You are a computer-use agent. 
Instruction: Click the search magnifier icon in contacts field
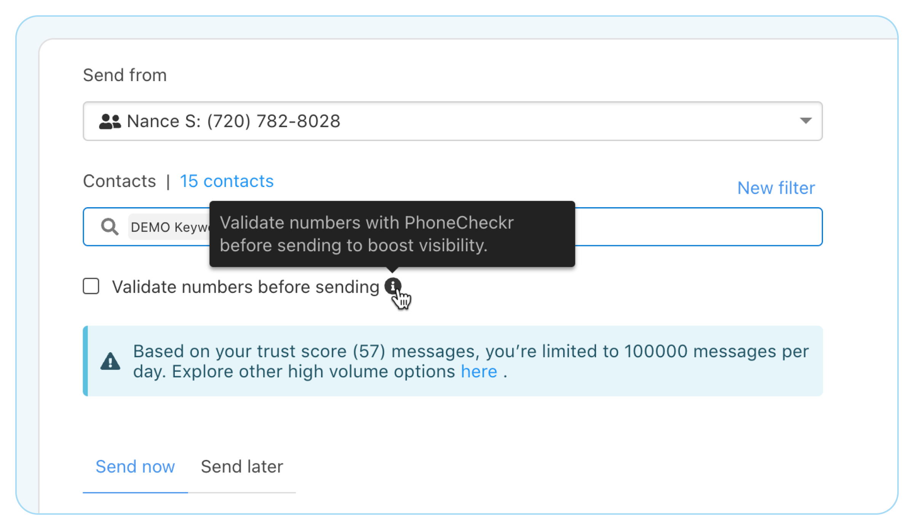click(x=109, y=227)
